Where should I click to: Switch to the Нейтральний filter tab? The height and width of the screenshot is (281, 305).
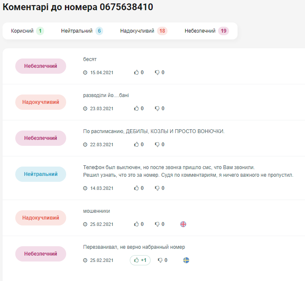(81, 31)
